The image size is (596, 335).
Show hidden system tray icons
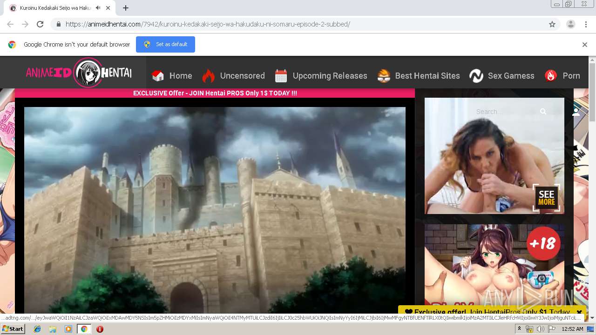[519, 329]
